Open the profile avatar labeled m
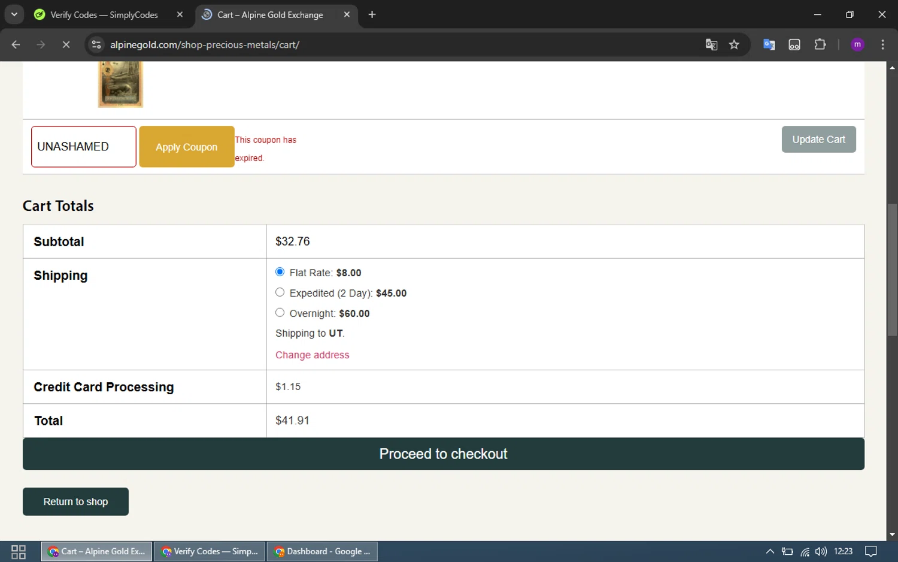Viewport: 898px width, 562px height. [857, 44]
